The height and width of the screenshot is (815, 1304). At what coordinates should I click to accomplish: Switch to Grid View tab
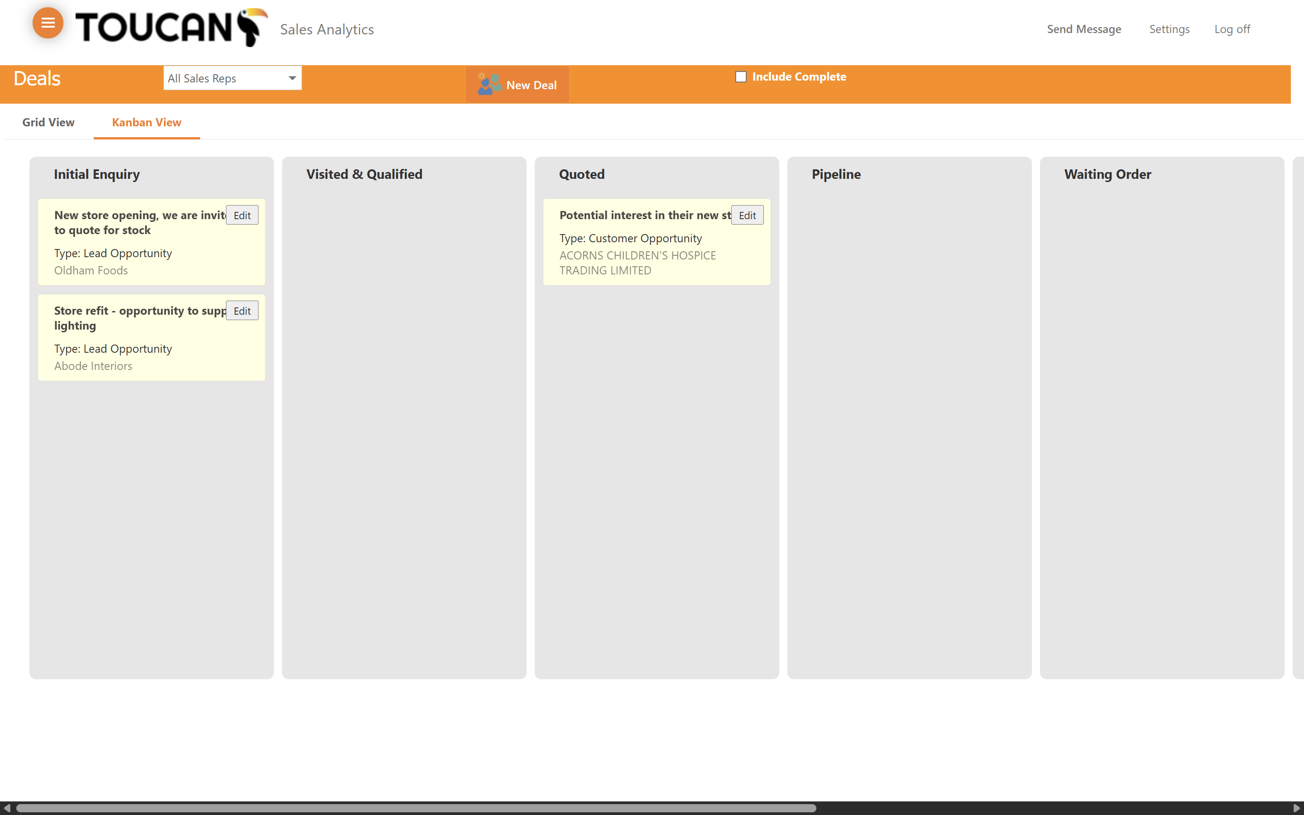pyautogui.click(x=48, y=122)
